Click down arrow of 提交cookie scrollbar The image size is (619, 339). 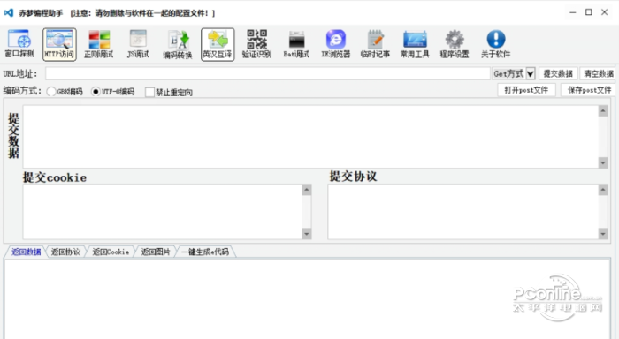307,234
